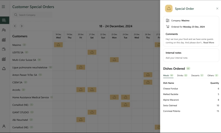Open Home Assistance Medical Service order on 24 Dec
The image size is (221, 133).
[125, 97]
